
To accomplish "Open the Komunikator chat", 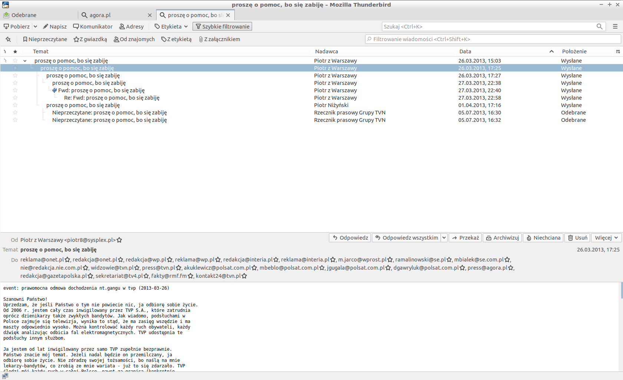I will [x=93, y=27].
